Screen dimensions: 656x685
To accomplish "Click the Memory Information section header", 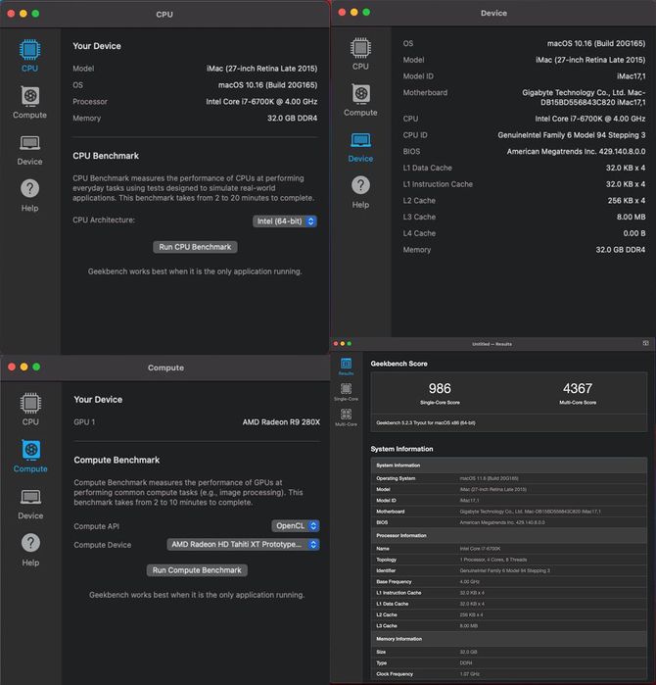I will pos(509,639).
